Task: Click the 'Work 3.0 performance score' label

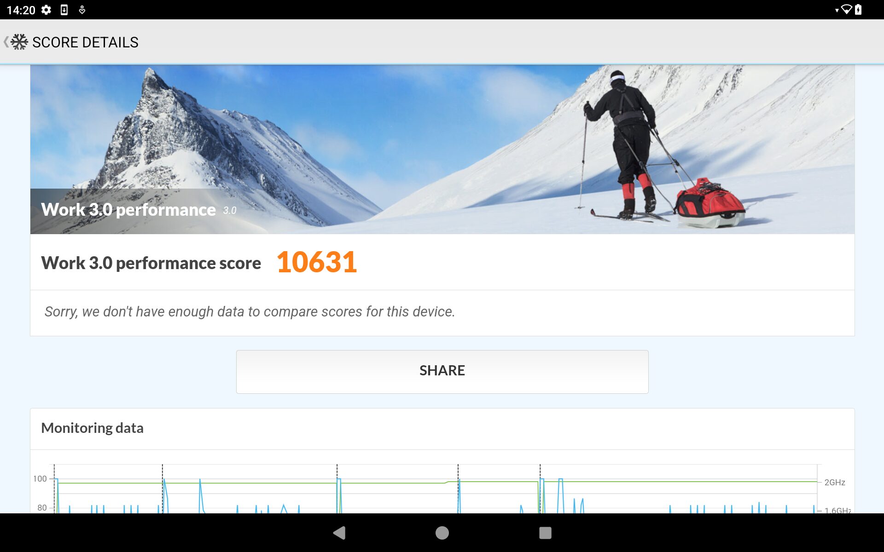Action: (x=151, y=263)
